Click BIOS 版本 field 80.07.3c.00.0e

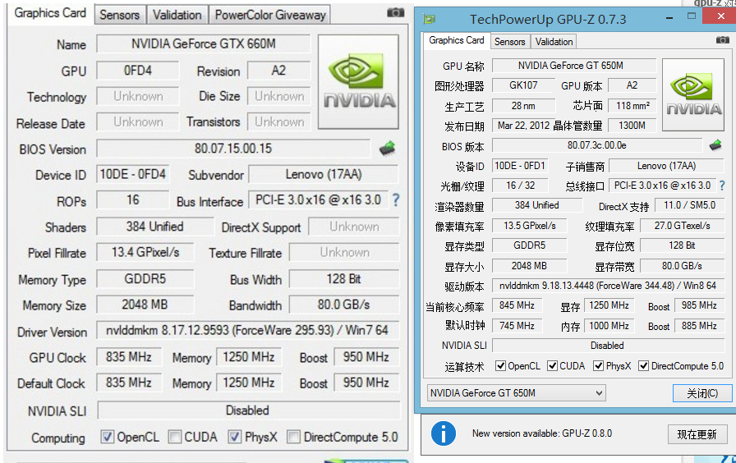click(x=596, y=145)
